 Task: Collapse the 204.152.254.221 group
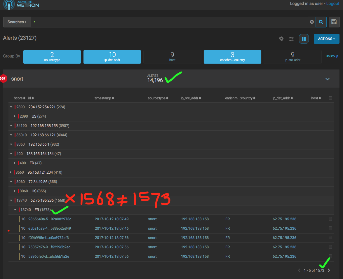[11, 107]
